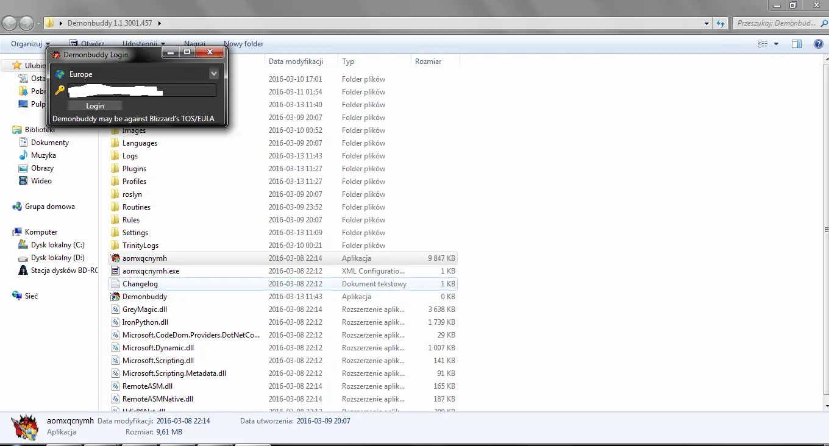Click Nowy folder in the toolbar
Screen dimensions: 829x446
pyautogui.click(x=244, y=44)
